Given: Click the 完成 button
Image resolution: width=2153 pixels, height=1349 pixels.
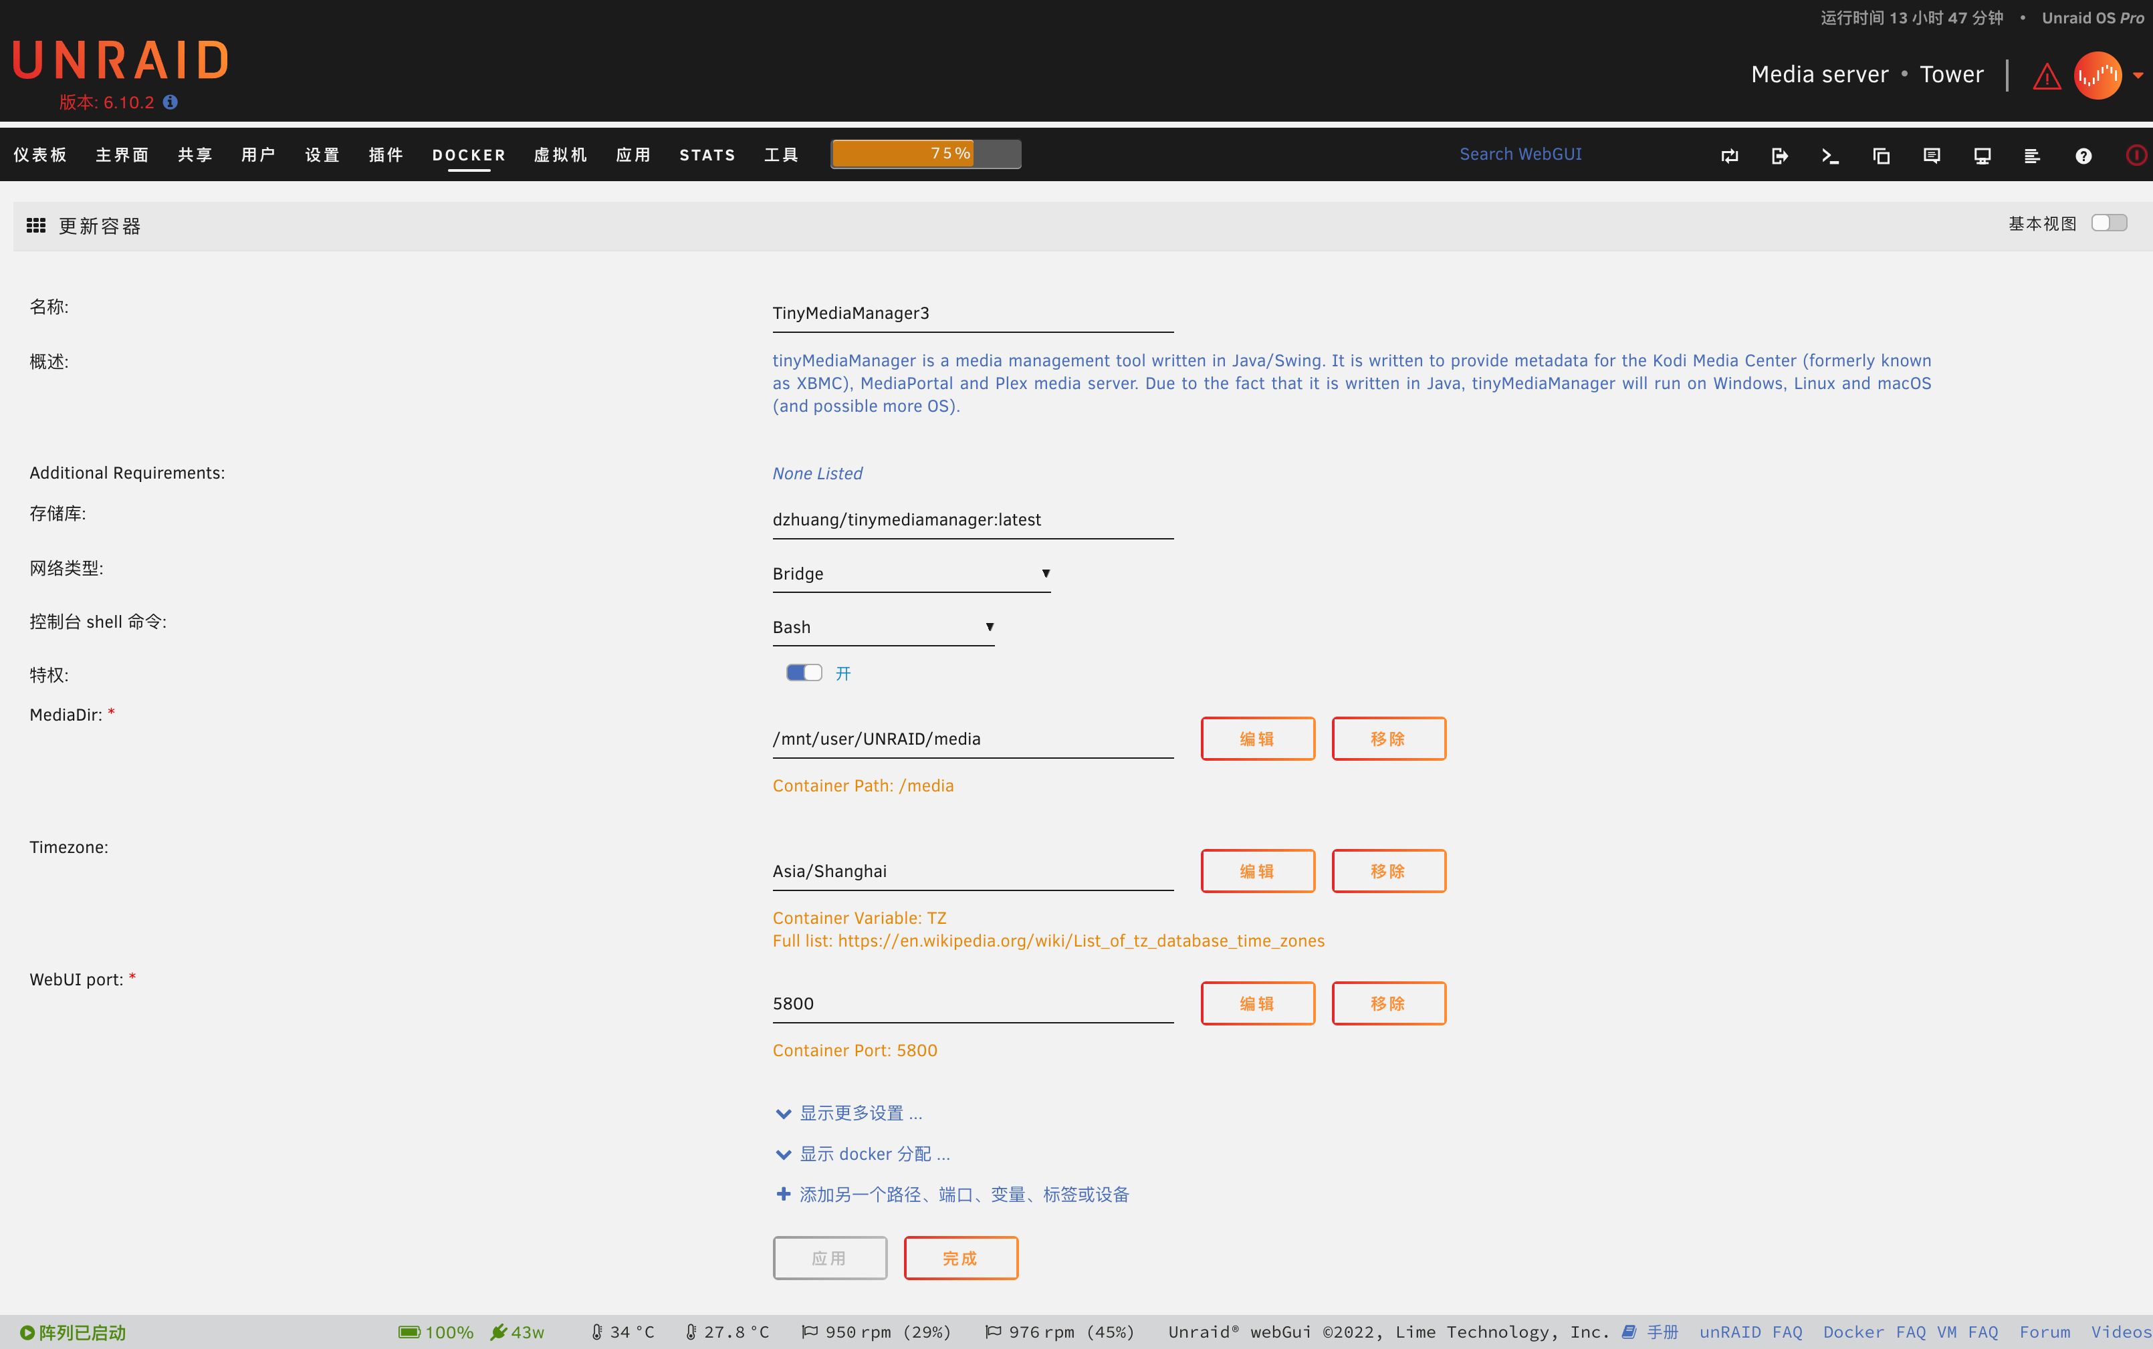Looking at the screenshot, I should click(960, 1257).
